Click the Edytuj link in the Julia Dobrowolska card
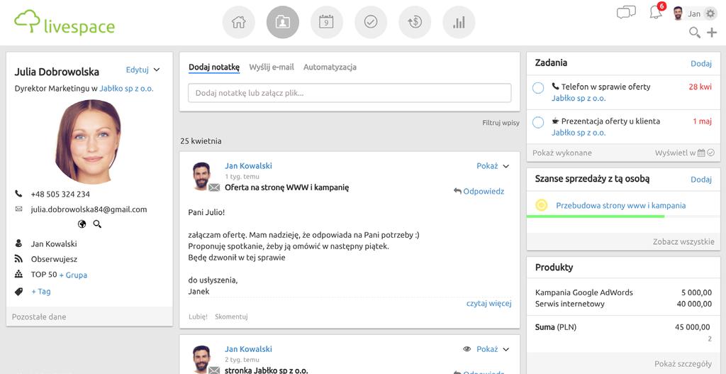Image resolution: width=726 pixels, height=374 pixels. click(137, 70)
